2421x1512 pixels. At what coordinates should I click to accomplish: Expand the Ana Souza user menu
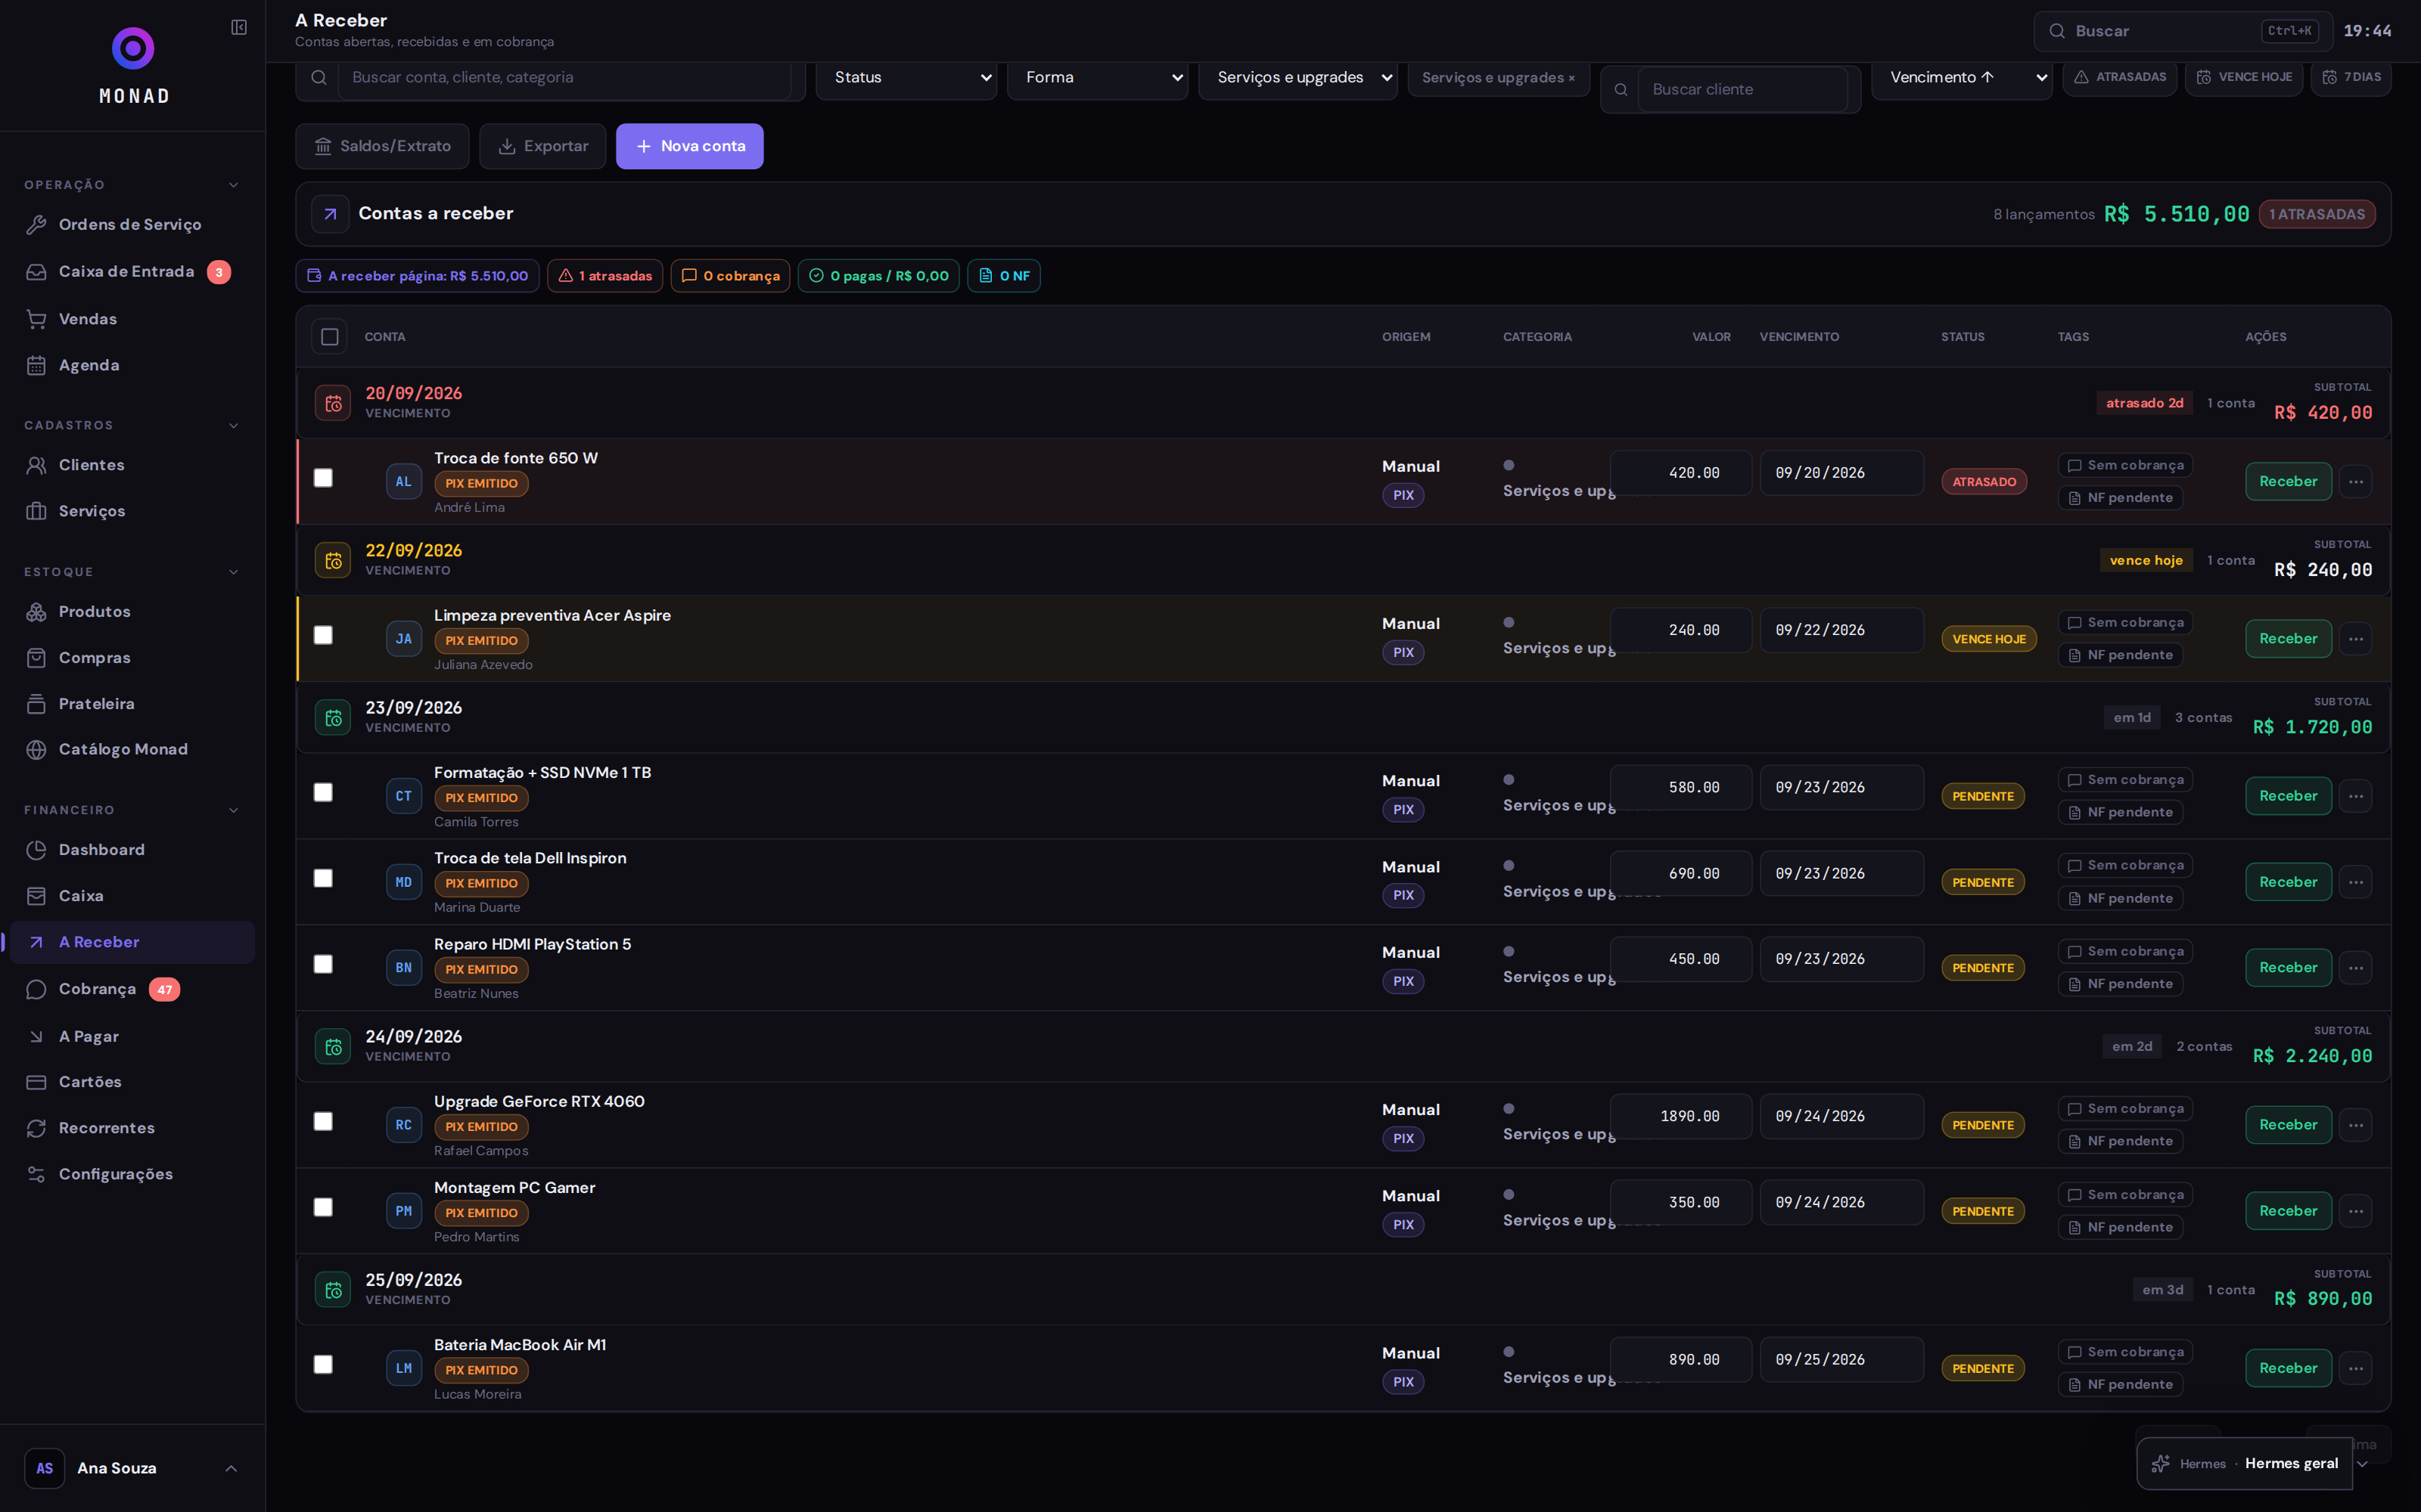point(132,1468)
